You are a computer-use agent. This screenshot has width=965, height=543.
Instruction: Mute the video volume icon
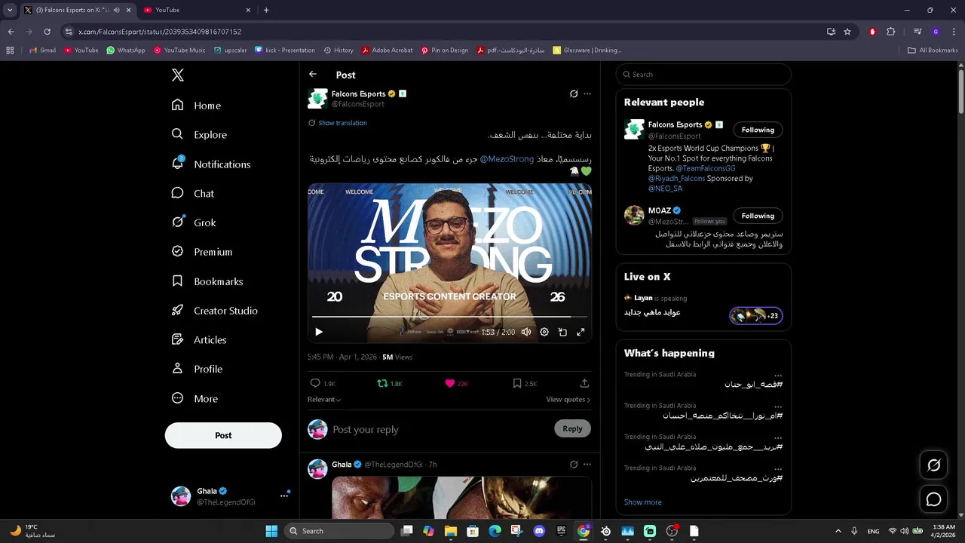526,332
